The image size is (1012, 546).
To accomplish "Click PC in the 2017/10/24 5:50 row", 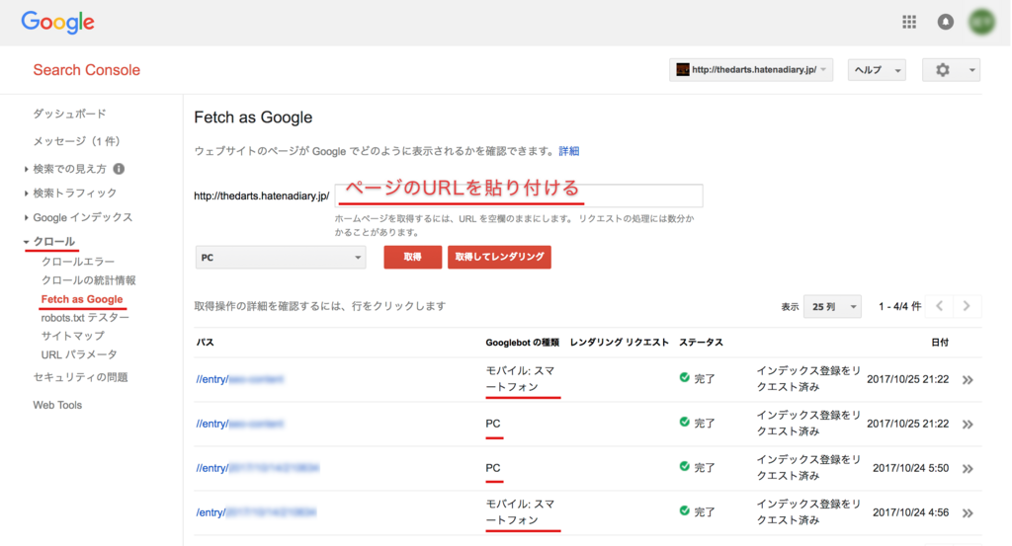I will coord(493,468).
